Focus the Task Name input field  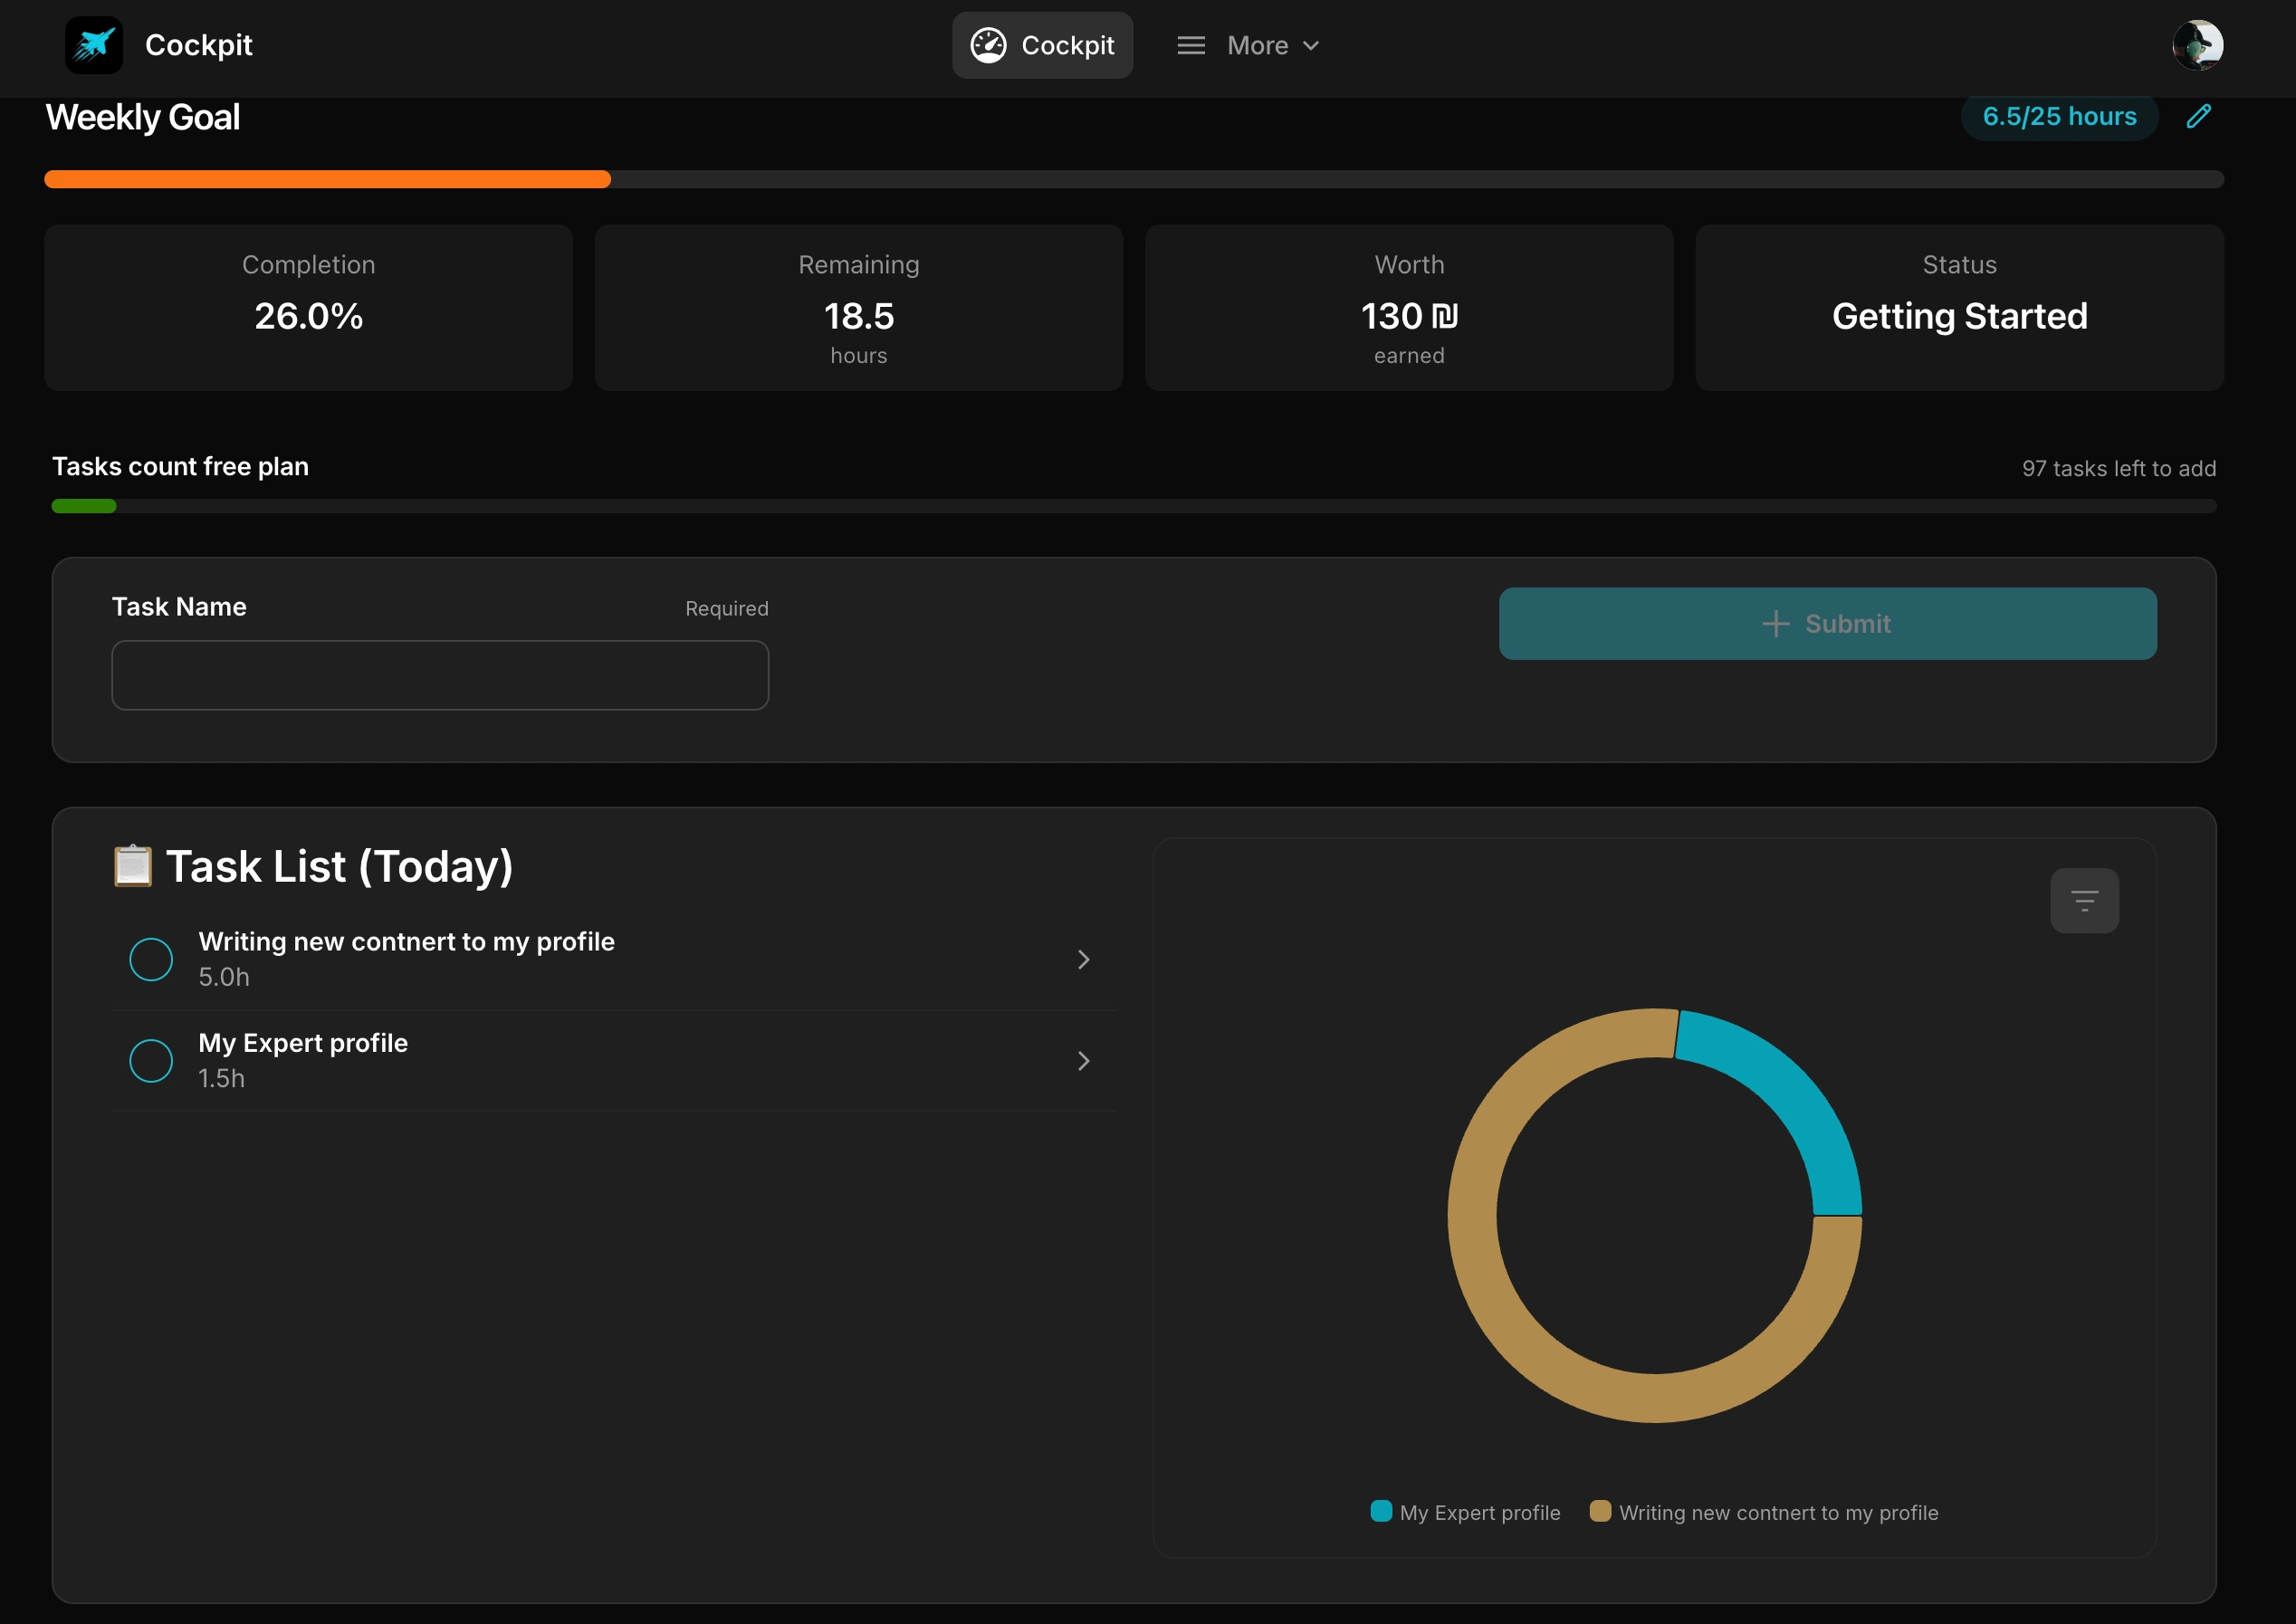pyautogui.click(x=440, y=675)
